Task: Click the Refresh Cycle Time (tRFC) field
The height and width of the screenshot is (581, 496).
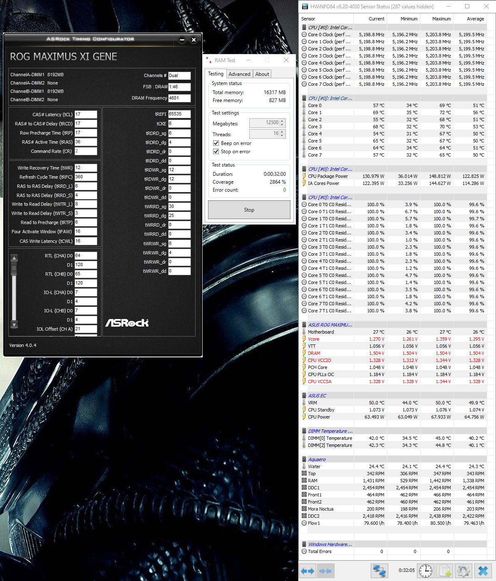Action: (86, 177)
